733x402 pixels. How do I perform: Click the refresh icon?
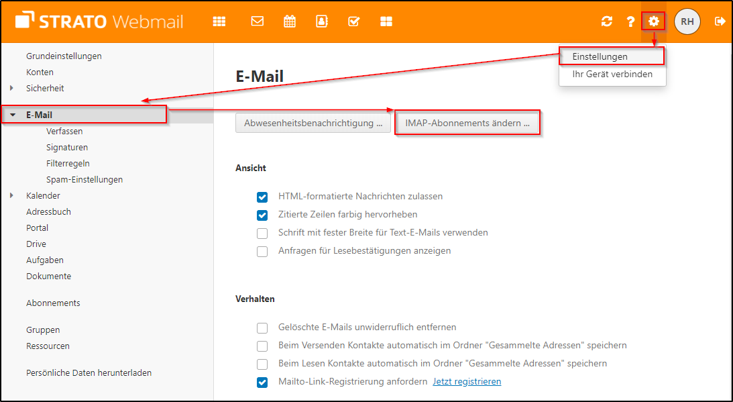coord(607,21)
